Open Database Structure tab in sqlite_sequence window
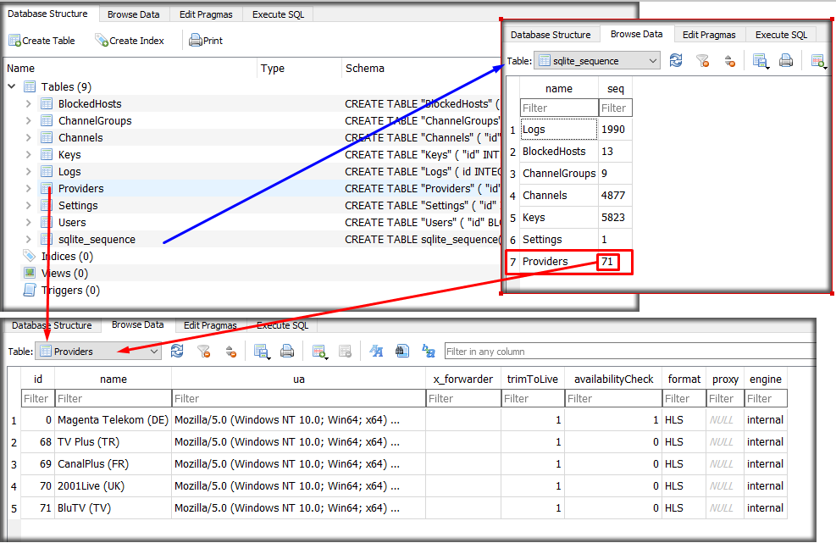Image resolution: width=836 pixels, height=543 pixels. click(551, 35)
